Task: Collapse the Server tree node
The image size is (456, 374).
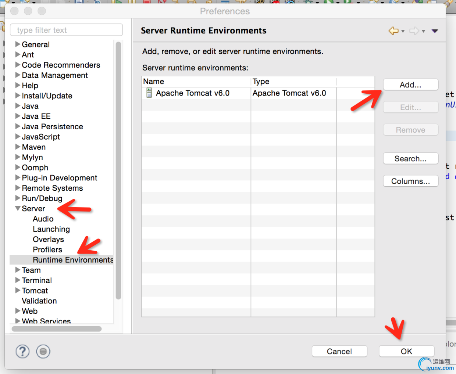Action: (18, 208)
